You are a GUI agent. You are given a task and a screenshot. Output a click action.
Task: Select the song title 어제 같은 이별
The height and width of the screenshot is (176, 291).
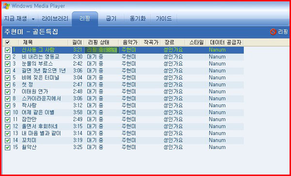point(38,113)
